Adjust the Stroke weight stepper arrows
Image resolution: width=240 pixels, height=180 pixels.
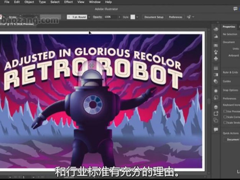(20, 17)
